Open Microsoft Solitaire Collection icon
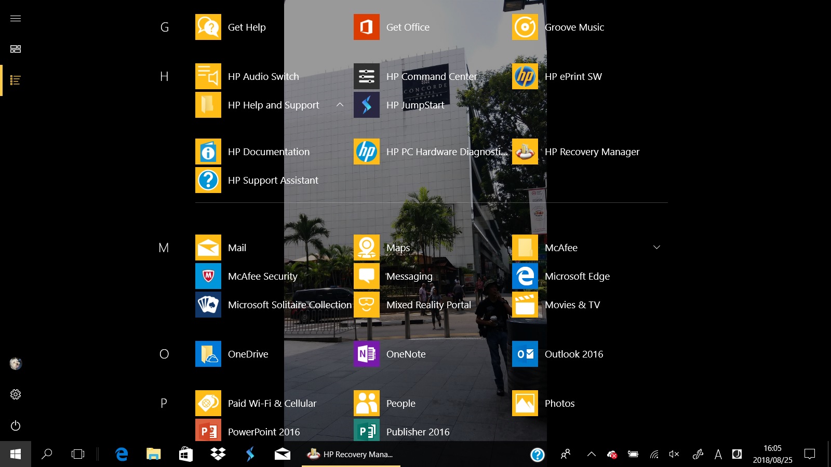This screenshot has height=467, width=831. tap(208, 305)
